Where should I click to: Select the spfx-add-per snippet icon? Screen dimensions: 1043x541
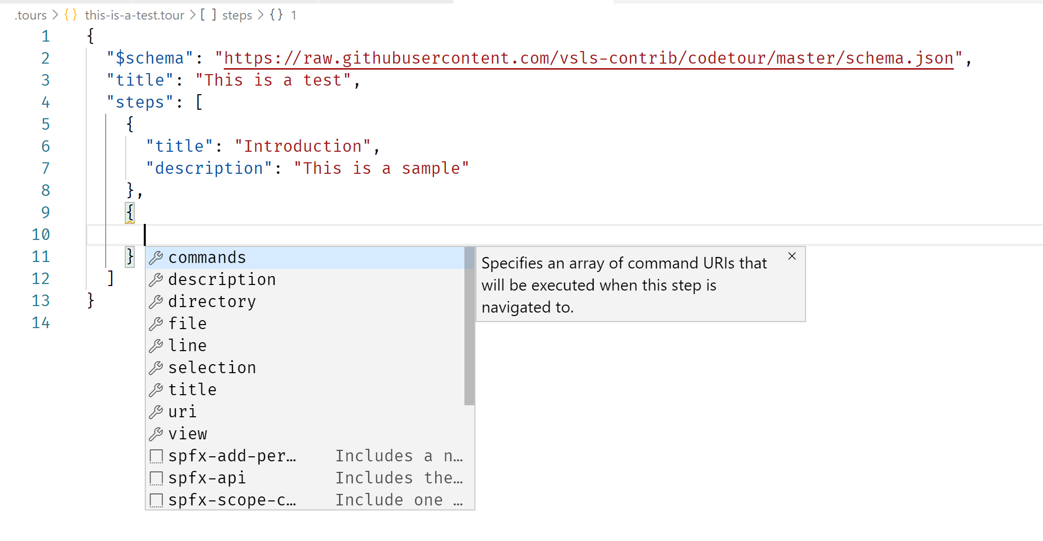point(156,456)
